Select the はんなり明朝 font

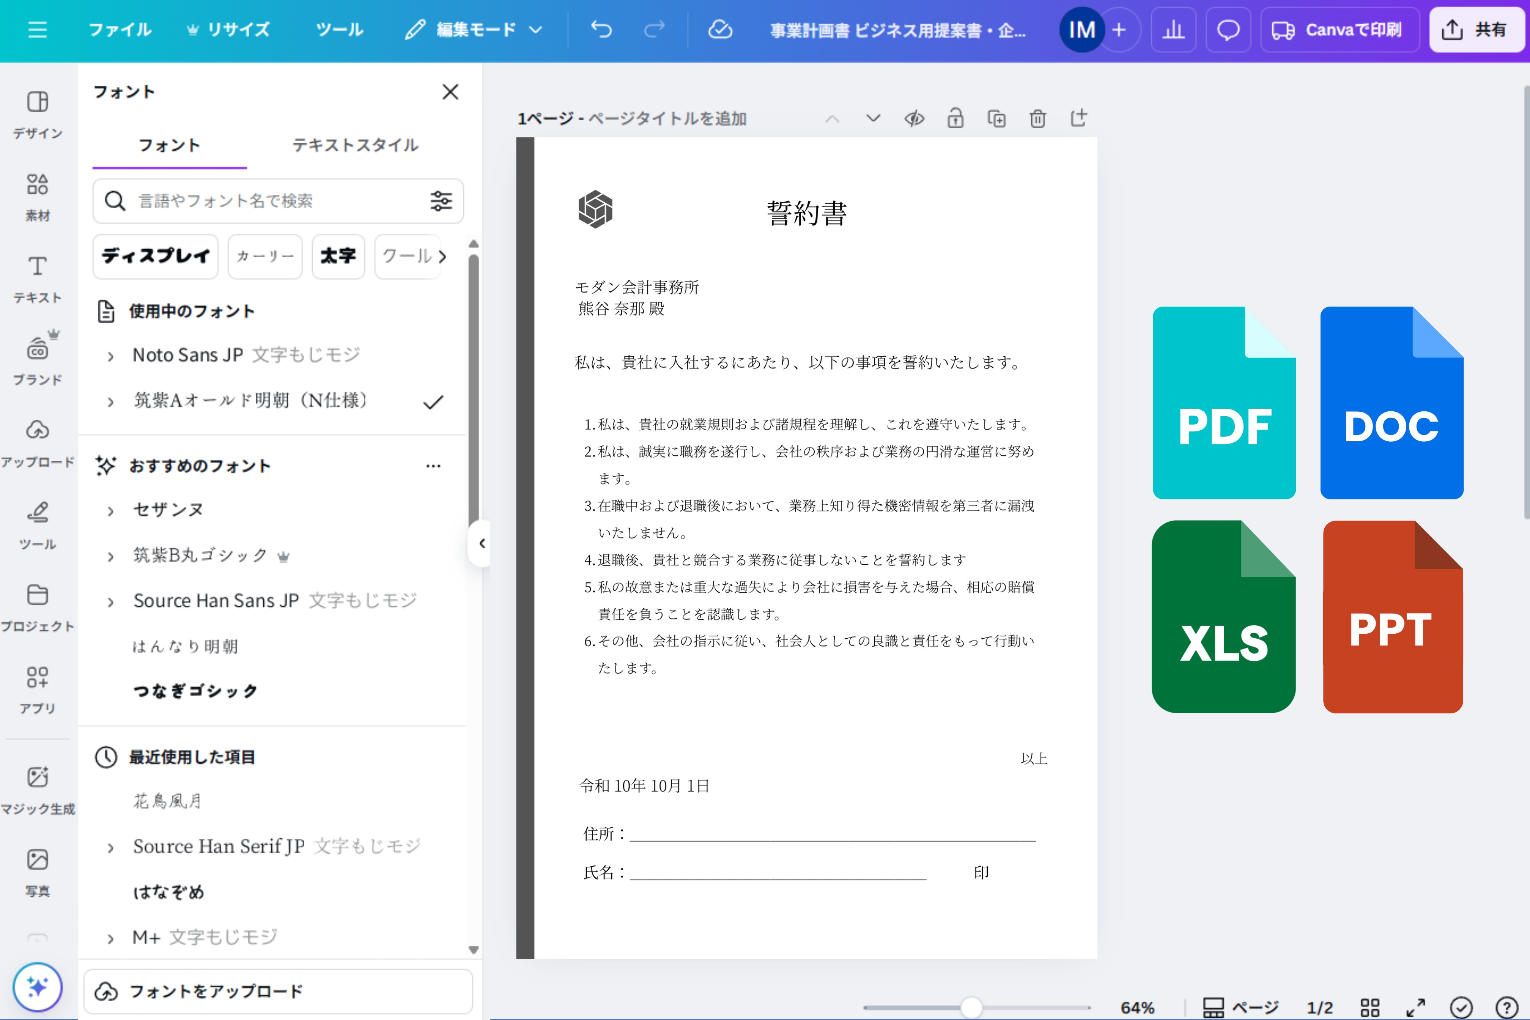(186, 647)
